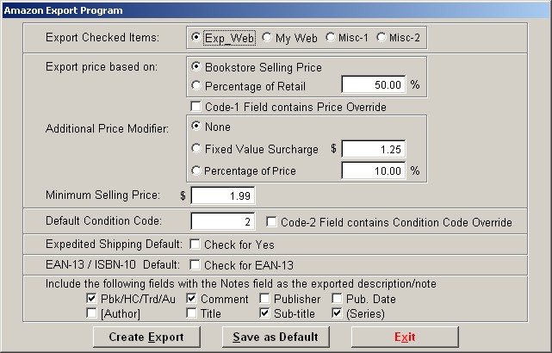Uncheck the Pbk/HC/Trd/Au field checkbox
Image resolution: width=552 pixels, height=353 pixels.
pos(91,299)
